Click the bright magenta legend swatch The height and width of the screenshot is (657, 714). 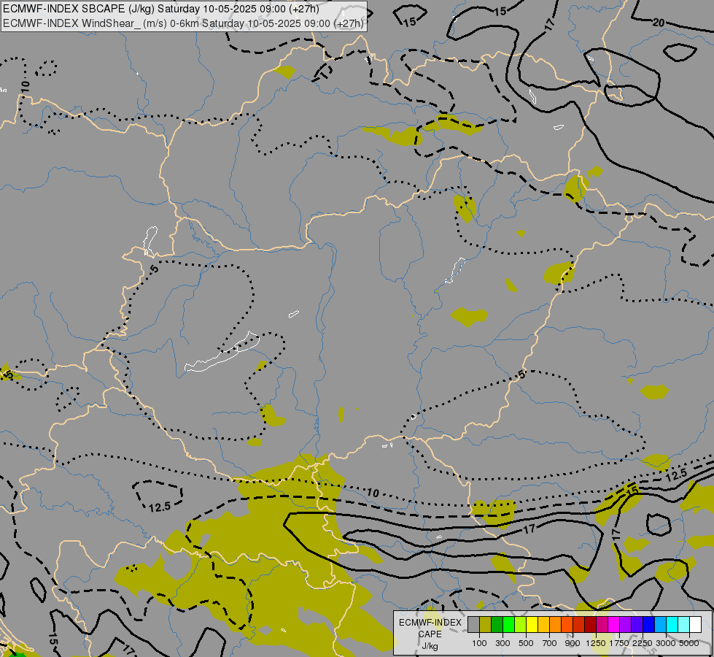pyautogui.click(x=613, y=624)
